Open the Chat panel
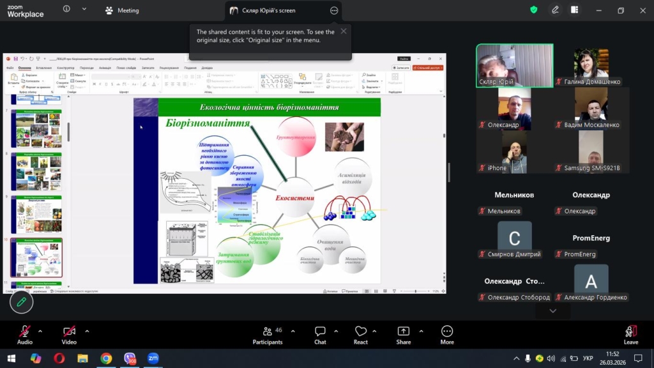Viewport: 654px width, 368px height. 320,335
